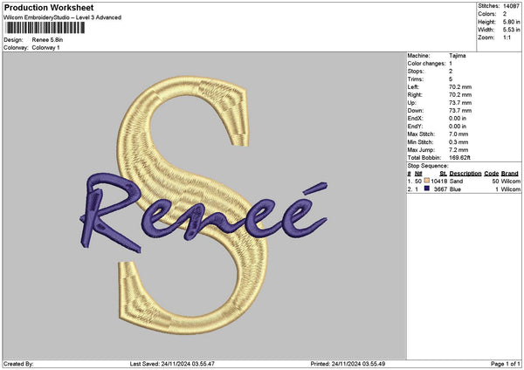
Task: Click the Wilcom EmbroideryStudio – Level 3 Advanced text
Action: tap(63, 17)
